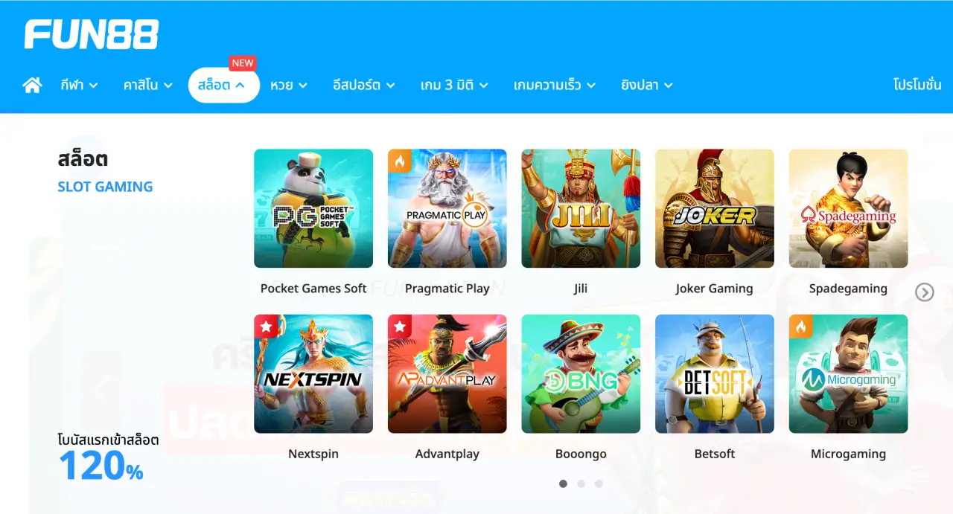953x514 pixels.
Task: Open the โปรโมชั่น link
Action: point(917,86)
